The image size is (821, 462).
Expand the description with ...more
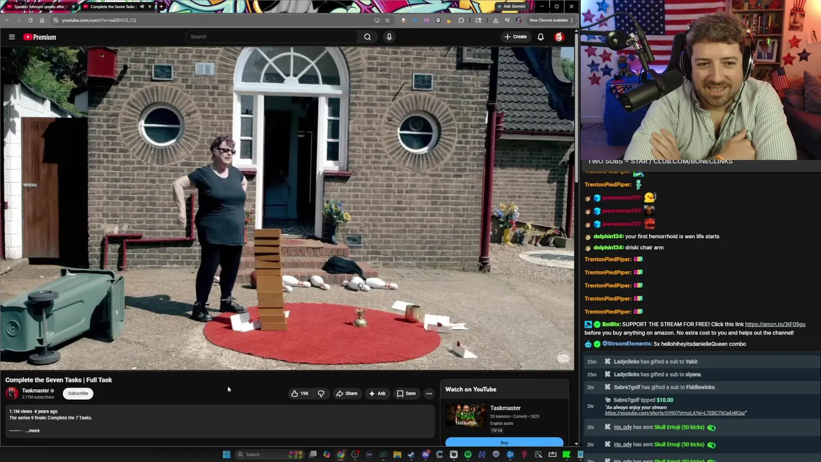33,431
